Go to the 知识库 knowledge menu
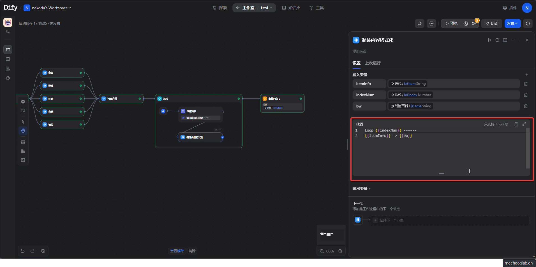 click(291, 8)
